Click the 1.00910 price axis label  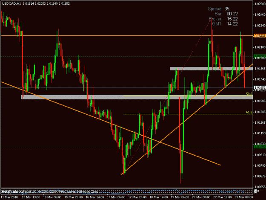[x=260, y=155]
